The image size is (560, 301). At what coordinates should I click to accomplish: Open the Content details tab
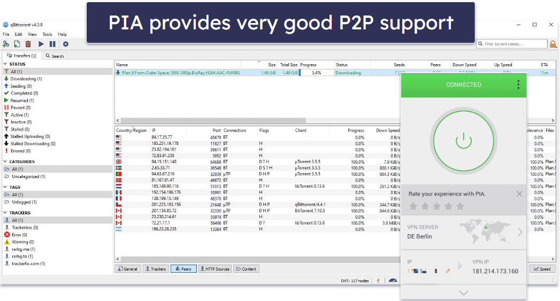click(246, 269)
